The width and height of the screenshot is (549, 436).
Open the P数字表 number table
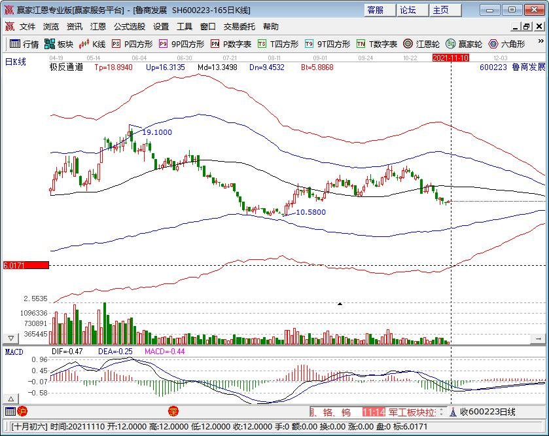230,44
